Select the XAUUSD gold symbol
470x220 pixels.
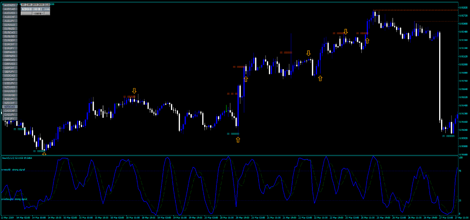(10, 91)
